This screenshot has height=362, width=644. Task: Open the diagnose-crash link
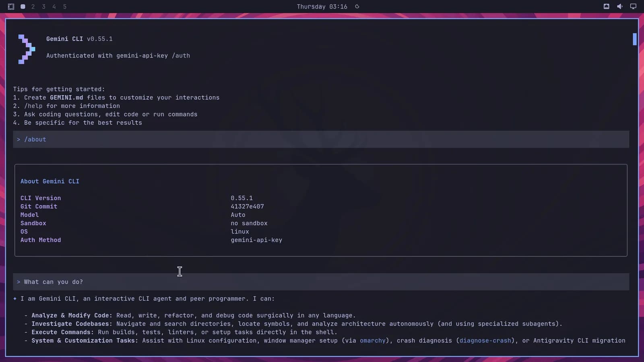[485, 341]
